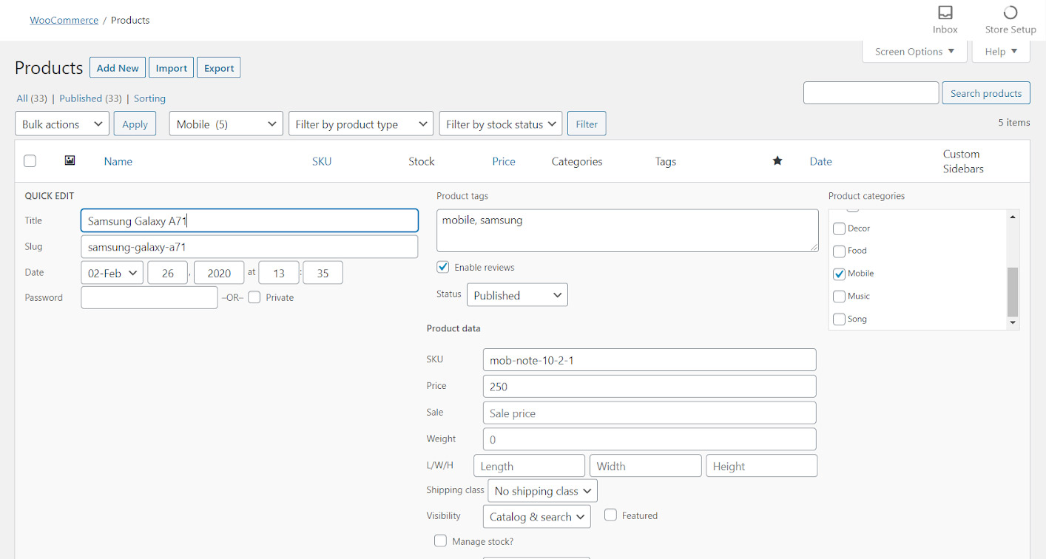Mark the product as Featured
Image resolution: width=1046 pixels, height=559 pixels.
[x=610, y=515]
